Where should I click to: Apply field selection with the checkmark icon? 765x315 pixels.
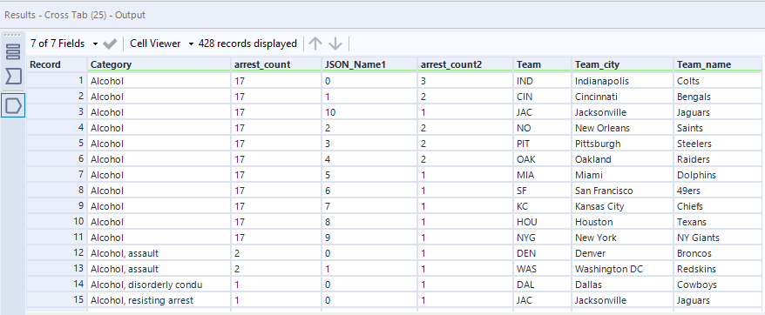(x=111, y=44)
